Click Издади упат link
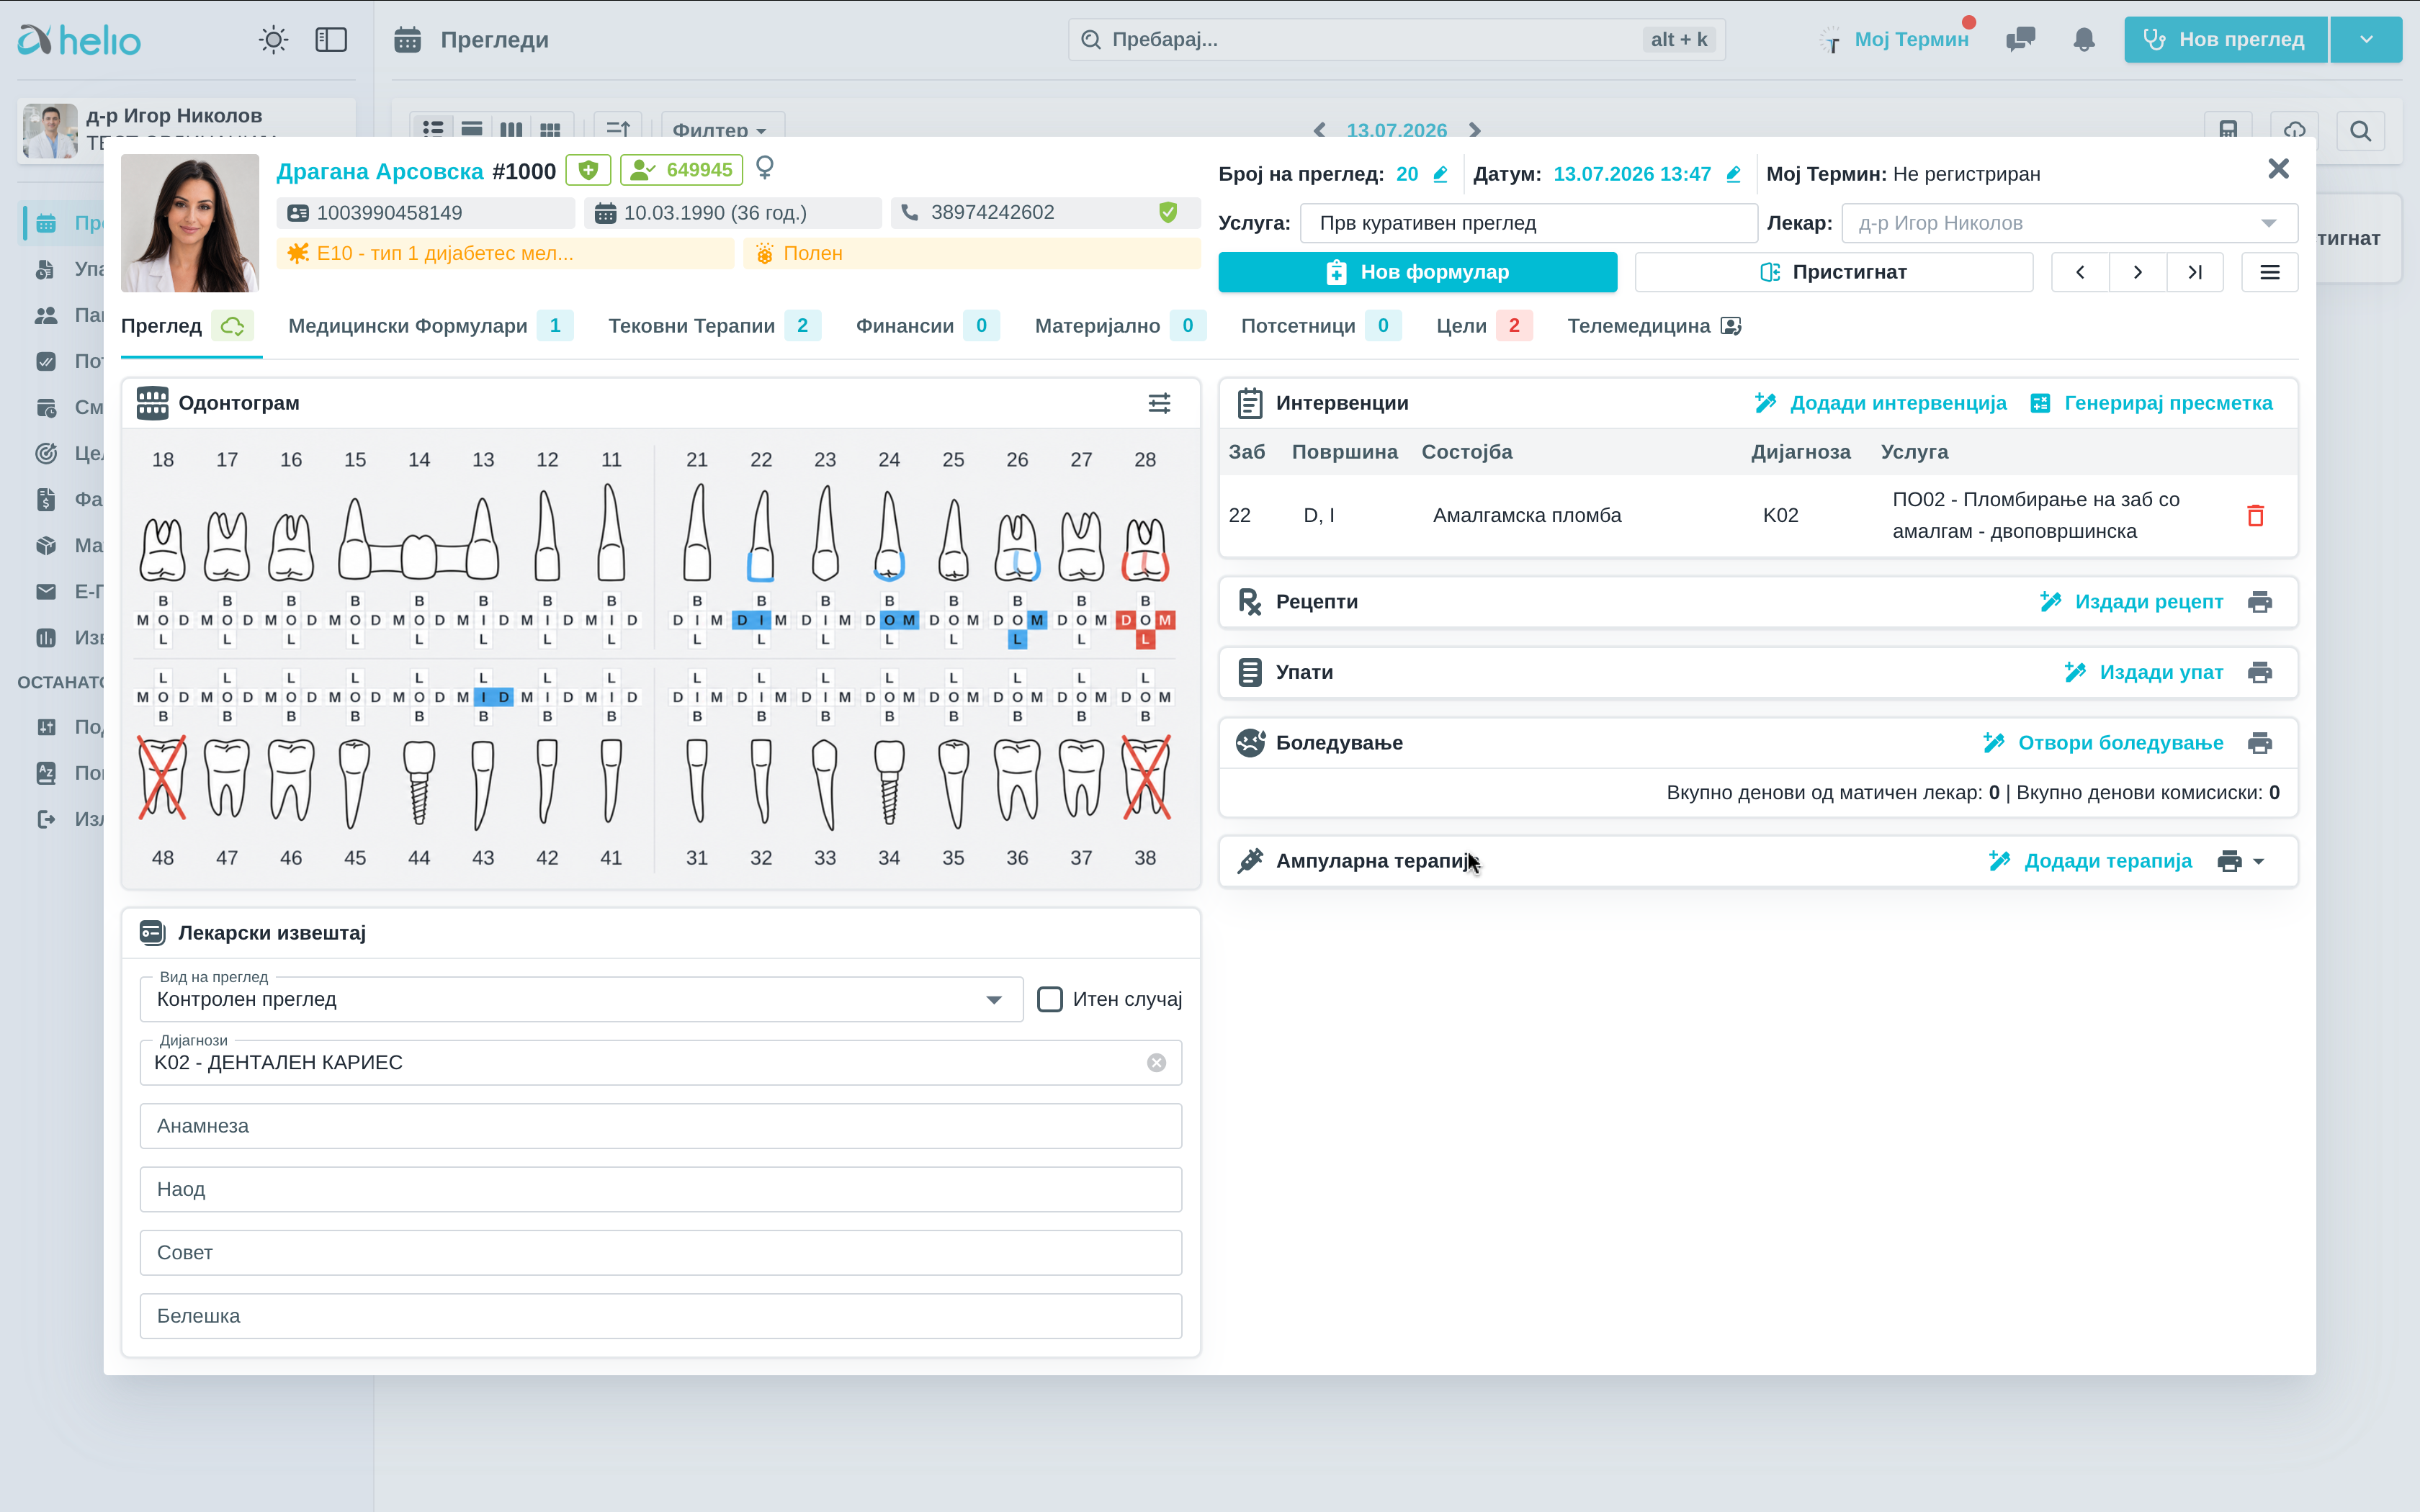The height and width of the screenshot is (1512, 2420). point(2143,672)
